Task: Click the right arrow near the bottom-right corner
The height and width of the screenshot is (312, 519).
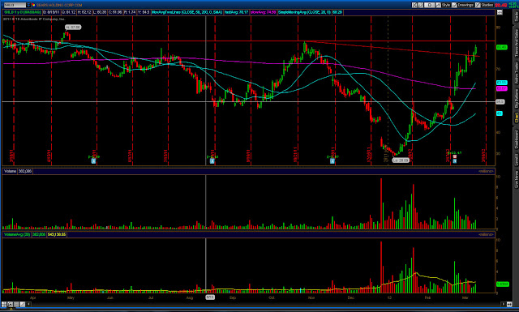Action: (x=504, y=304)
